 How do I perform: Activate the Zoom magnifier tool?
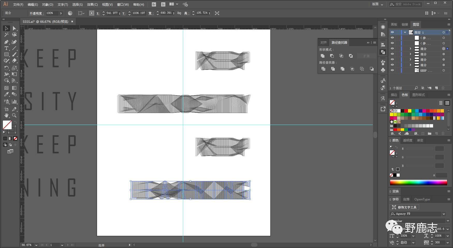(x=14, y=115)
